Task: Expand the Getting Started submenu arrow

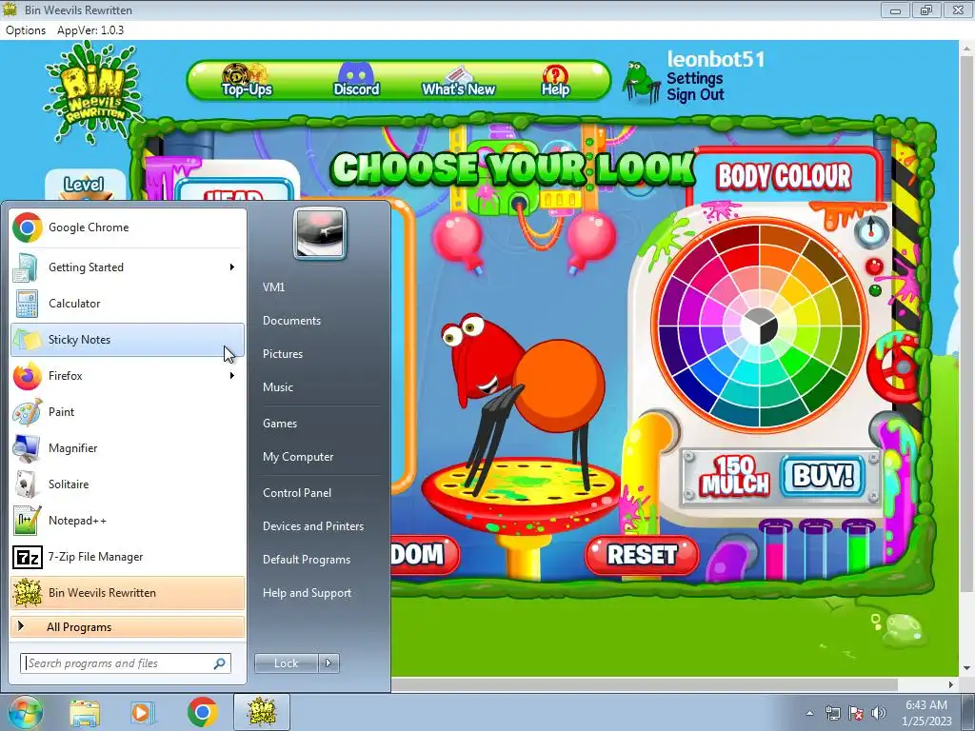Action: [232, 267]
